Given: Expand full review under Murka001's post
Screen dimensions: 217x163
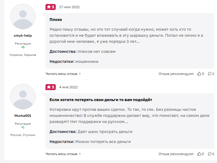Looking at the screenshot, I should [63, 154].
